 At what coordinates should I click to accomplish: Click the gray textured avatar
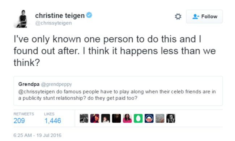point(160,118)
